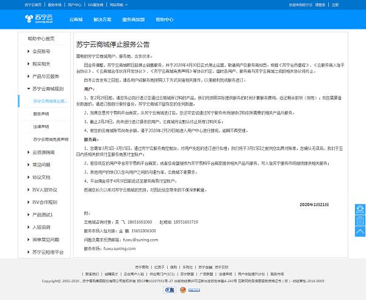Expand the 询单常见问题 sidebar section

43,240
